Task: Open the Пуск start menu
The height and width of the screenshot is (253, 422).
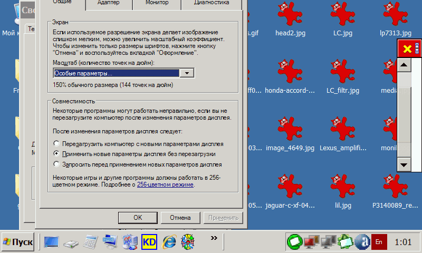Action: (18, 242)
